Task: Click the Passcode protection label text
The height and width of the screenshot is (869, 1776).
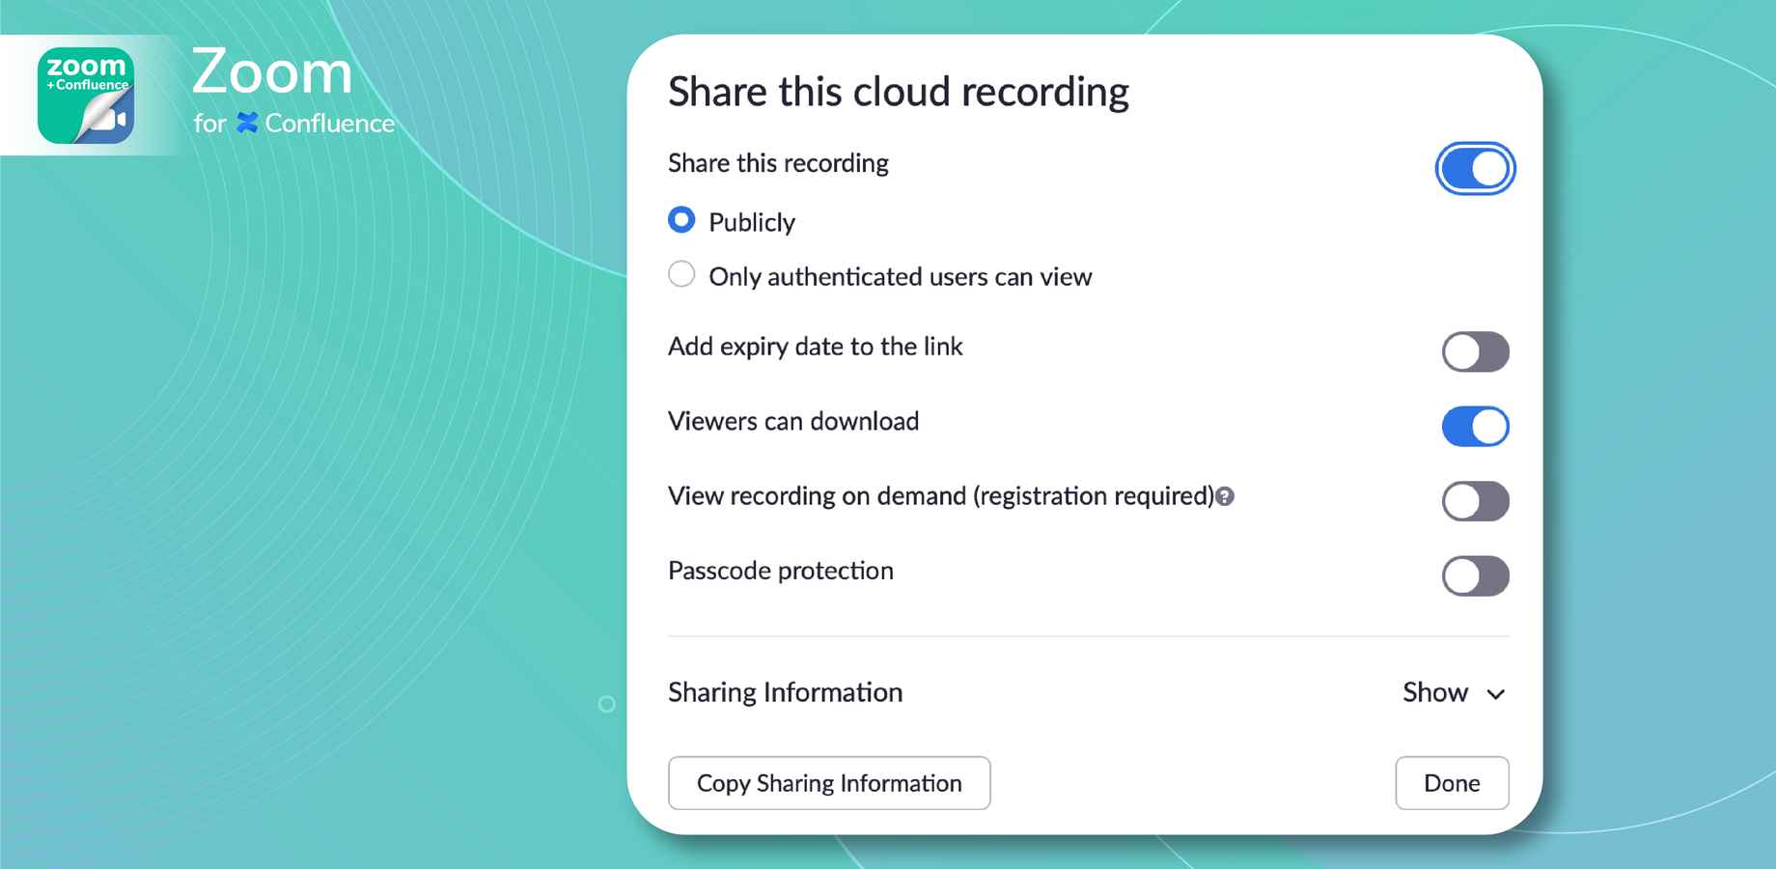Action: tap(780, 571)
